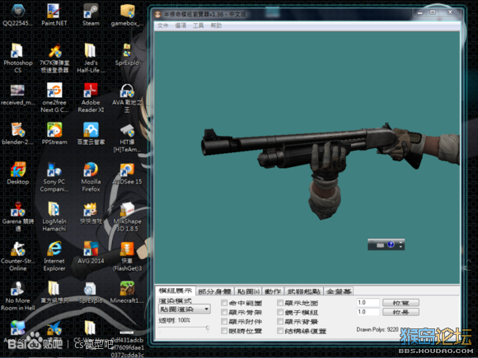Launch LogMeIn Hamachi shortcut
The width and height of the screenshot is (478, 358).
point(54,216)
